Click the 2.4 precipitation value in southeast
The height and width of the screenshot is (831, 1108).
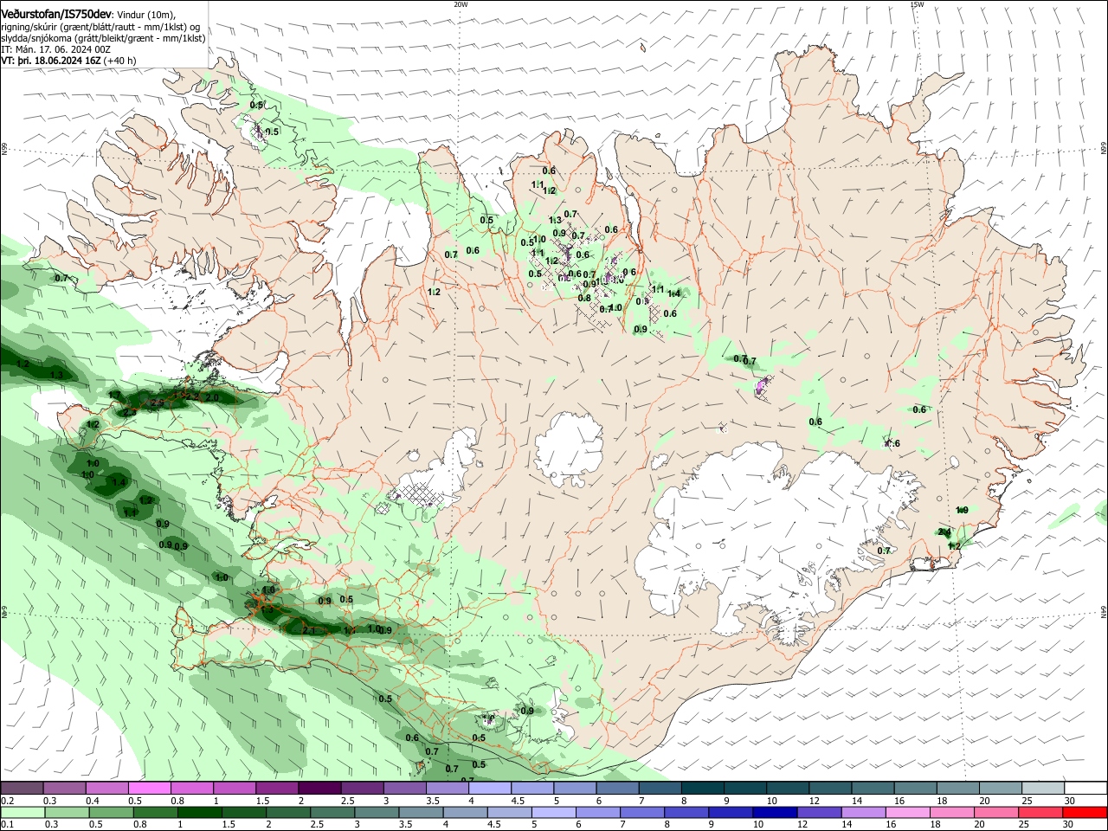coord(944,532)
